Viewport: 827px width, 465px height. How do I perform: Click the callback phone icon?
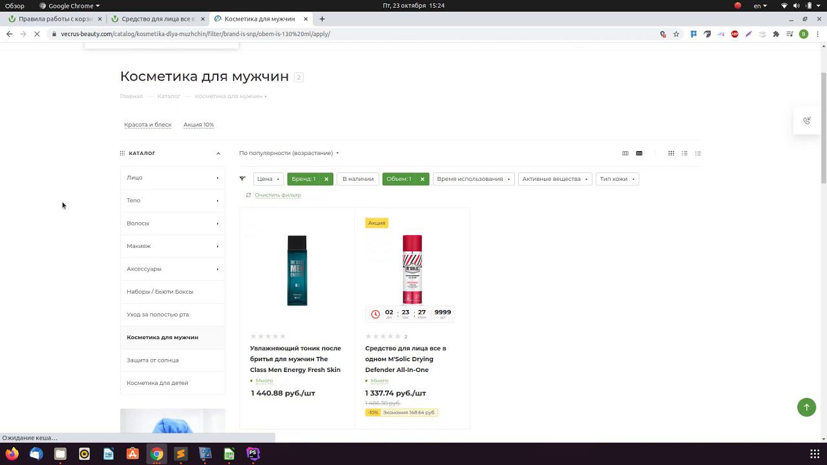coord(807,121)
